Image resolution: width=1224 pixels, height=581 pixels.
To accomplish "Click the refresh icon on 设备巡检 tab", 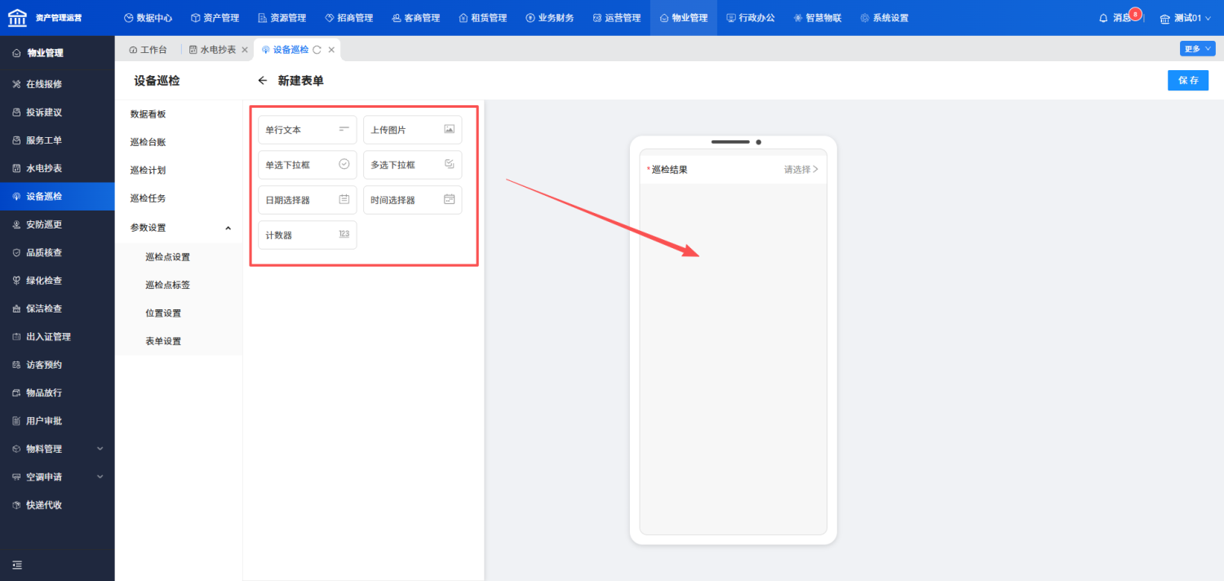I will coord(317,50).
